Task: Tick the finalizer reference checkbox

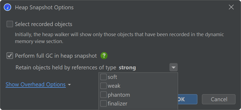Action: (x=103, y=103)
